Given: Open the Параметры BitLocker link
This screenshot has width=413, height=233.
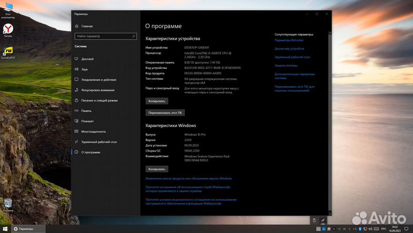Looking at the screenshot, I should [x=289, y=40].
